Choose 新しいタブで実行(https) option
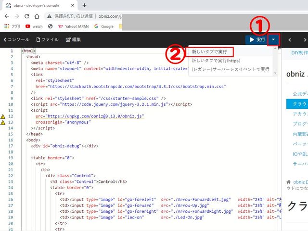The height and width of the screenshot is (231, 308). [x=215, y=60]
